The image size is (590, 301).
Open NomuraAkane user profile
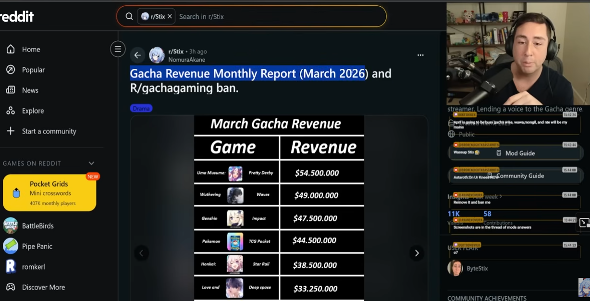tap(186, 60)
